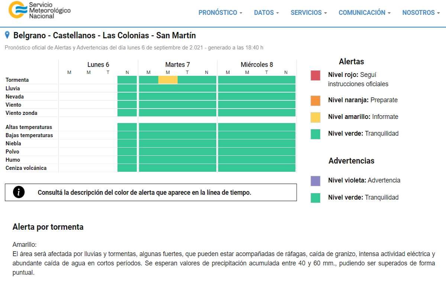Screen dimensions: 446x284
Task: Open the NOSOTROS menu
Action: [x=421, y=13]
